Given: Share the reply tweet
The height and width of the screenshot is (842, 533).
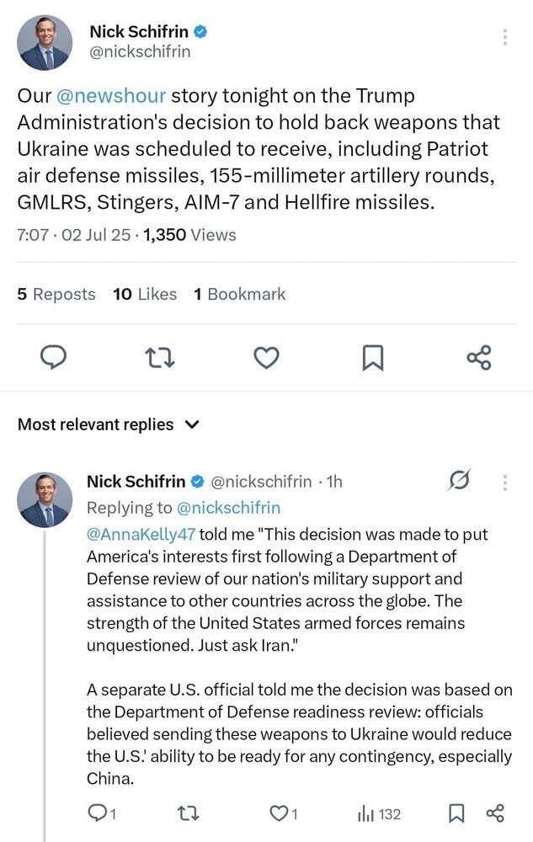Looking at the screenshot, I should coord(495,813).
